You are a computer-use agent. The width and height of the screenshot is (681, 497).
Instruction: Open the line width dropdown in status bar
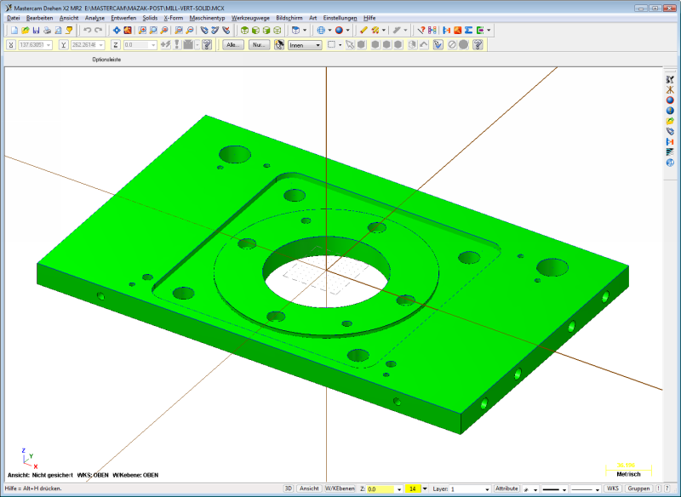coord(598,489)
